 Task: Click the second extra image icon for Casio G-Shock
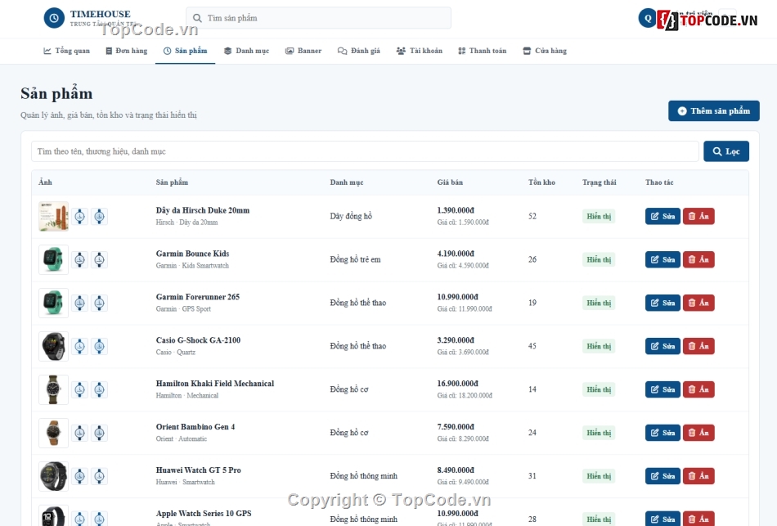pos(99,346)
